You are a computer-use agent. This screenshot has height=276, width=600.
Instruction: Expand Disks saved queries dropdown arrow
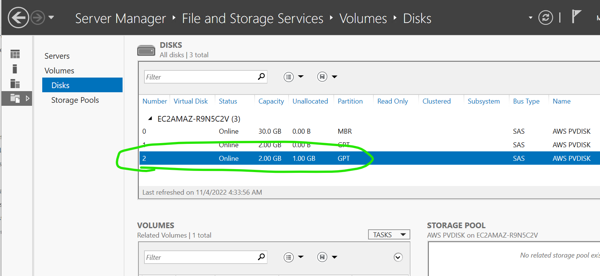pos(335,77)
